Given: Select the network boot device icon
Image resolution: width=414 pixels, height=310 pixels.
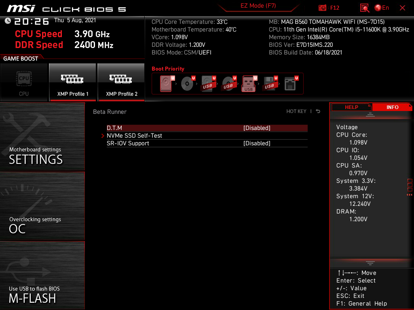Looking at the screenshot, I should tap(291, 84).
